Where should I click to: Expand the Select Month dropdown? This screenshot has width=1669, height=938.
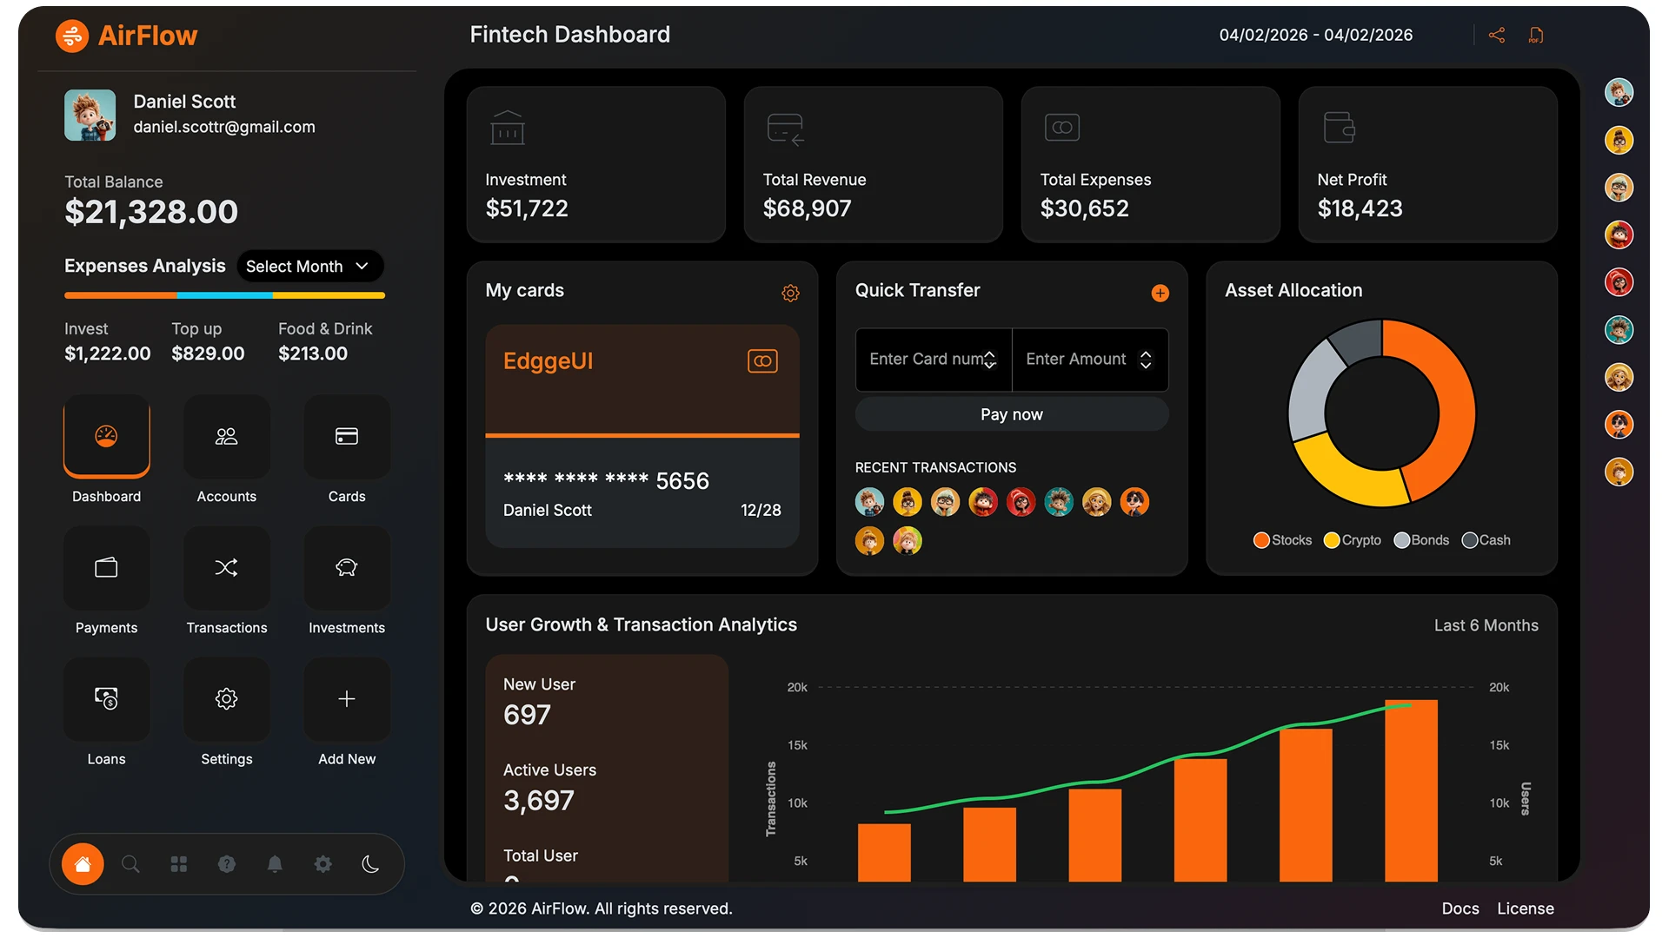(309, 267)
